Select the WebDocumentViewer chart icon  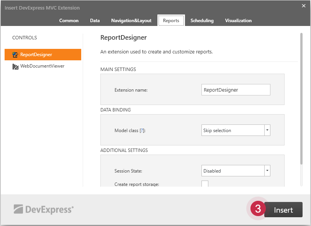pos(15,66)
